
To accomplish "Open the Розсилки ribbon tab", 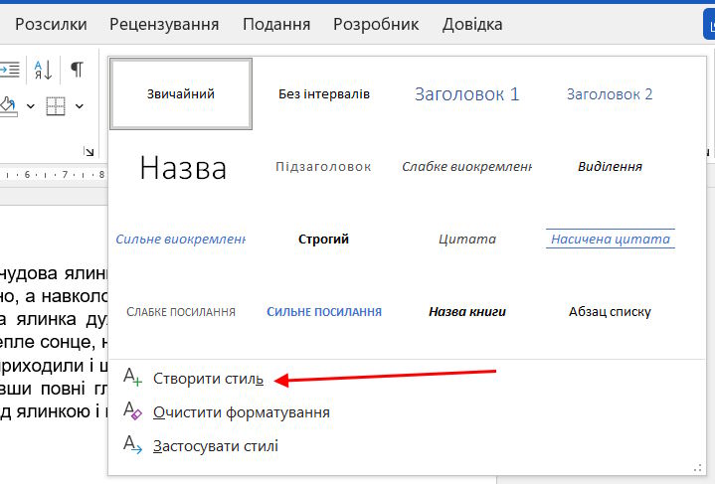I will tap(51, 24).
